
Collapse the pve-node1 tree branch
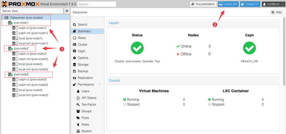coord(7,23)
